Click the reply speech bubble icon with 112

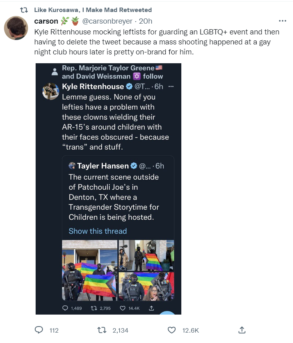pyautogui.click(x=39, y=330)
